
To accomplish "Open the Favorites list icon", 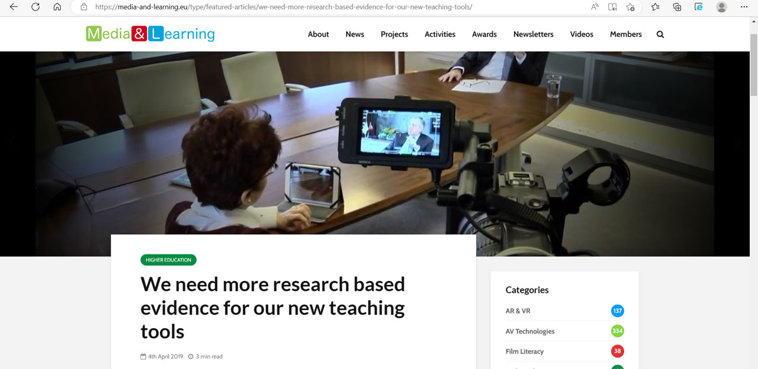I will pyautogui.click(x=655, y=7).
